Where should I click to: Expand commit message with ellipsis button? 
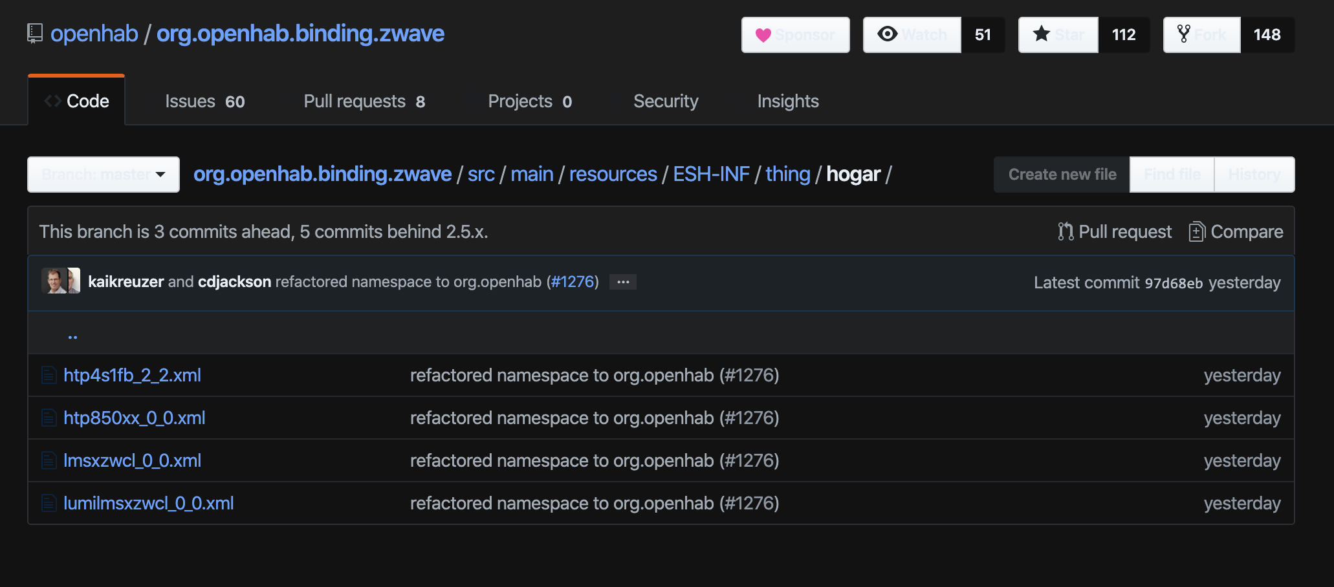click(623, 282)
